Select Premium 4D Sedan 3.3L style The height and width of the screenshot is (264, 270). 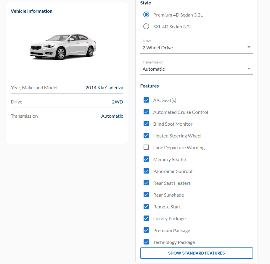146,15
